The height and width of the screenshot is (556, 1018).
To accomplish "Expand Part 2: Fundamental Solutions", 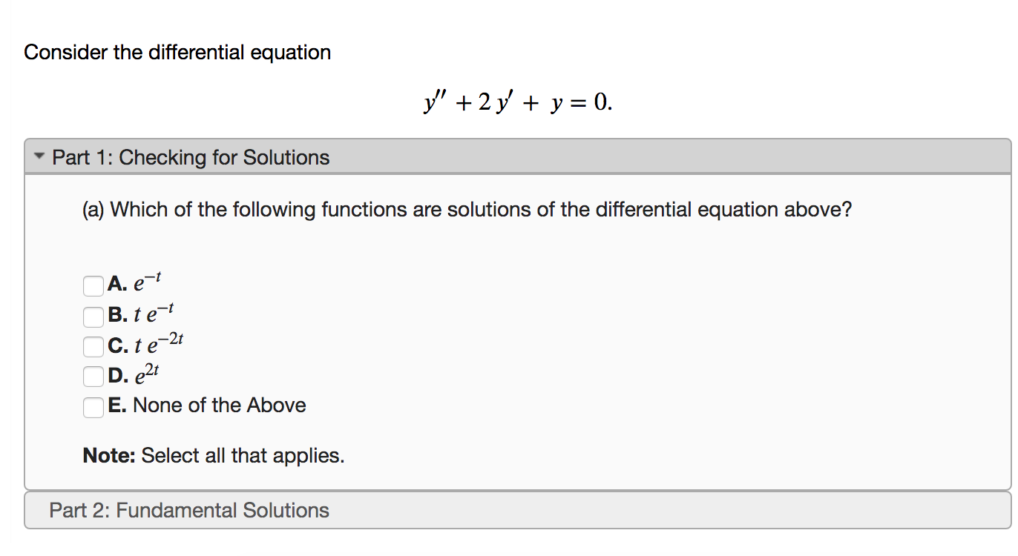I will pyautogui.click(x=189, y=510).
